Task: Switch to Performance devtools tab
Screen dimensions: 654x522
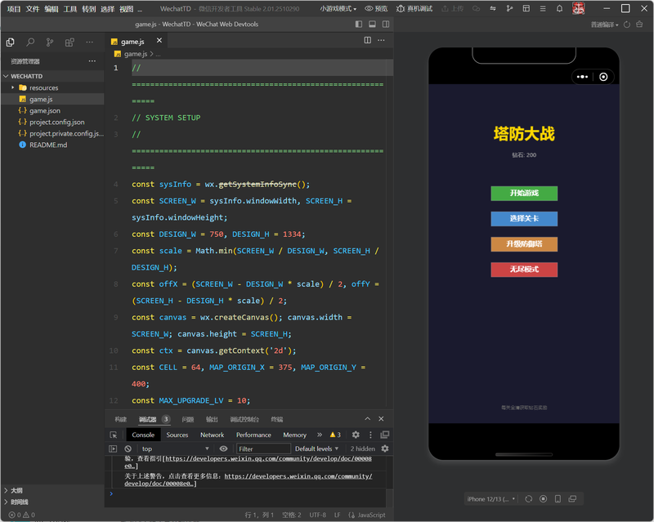Action: pyautogui.click(x=253, y=435)
